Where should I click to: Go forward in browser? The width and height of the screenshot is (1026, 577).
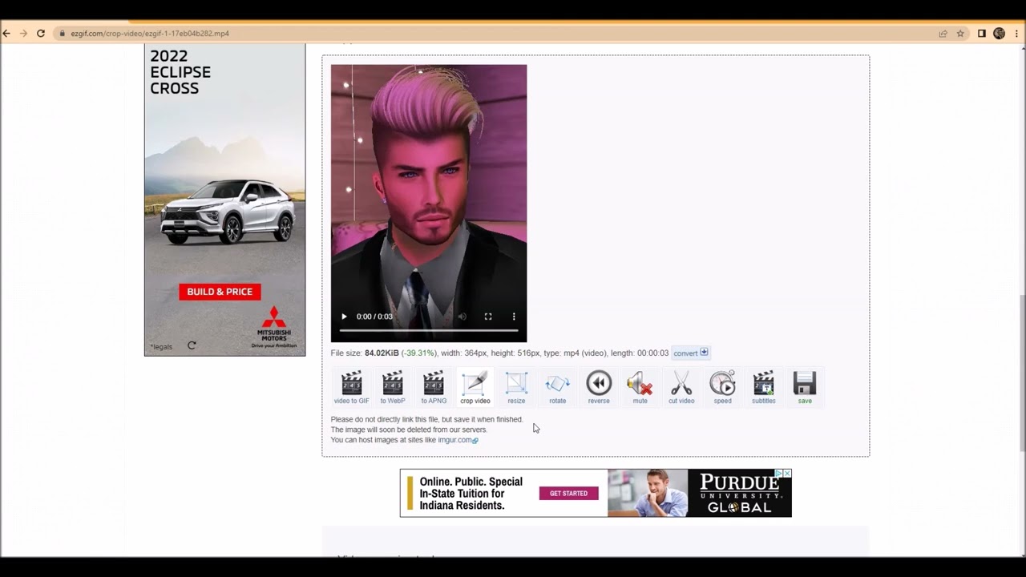23,34
